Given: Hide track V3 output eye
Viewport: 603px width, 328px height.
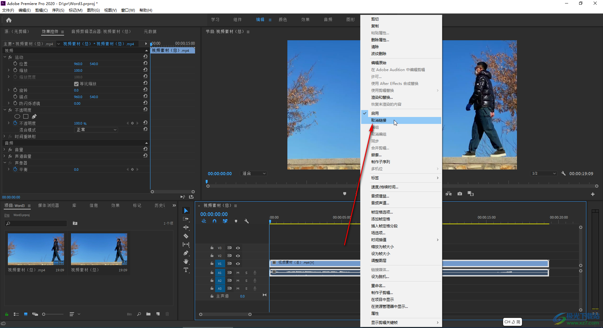Looking at the screenshot, I should point(238,248).
